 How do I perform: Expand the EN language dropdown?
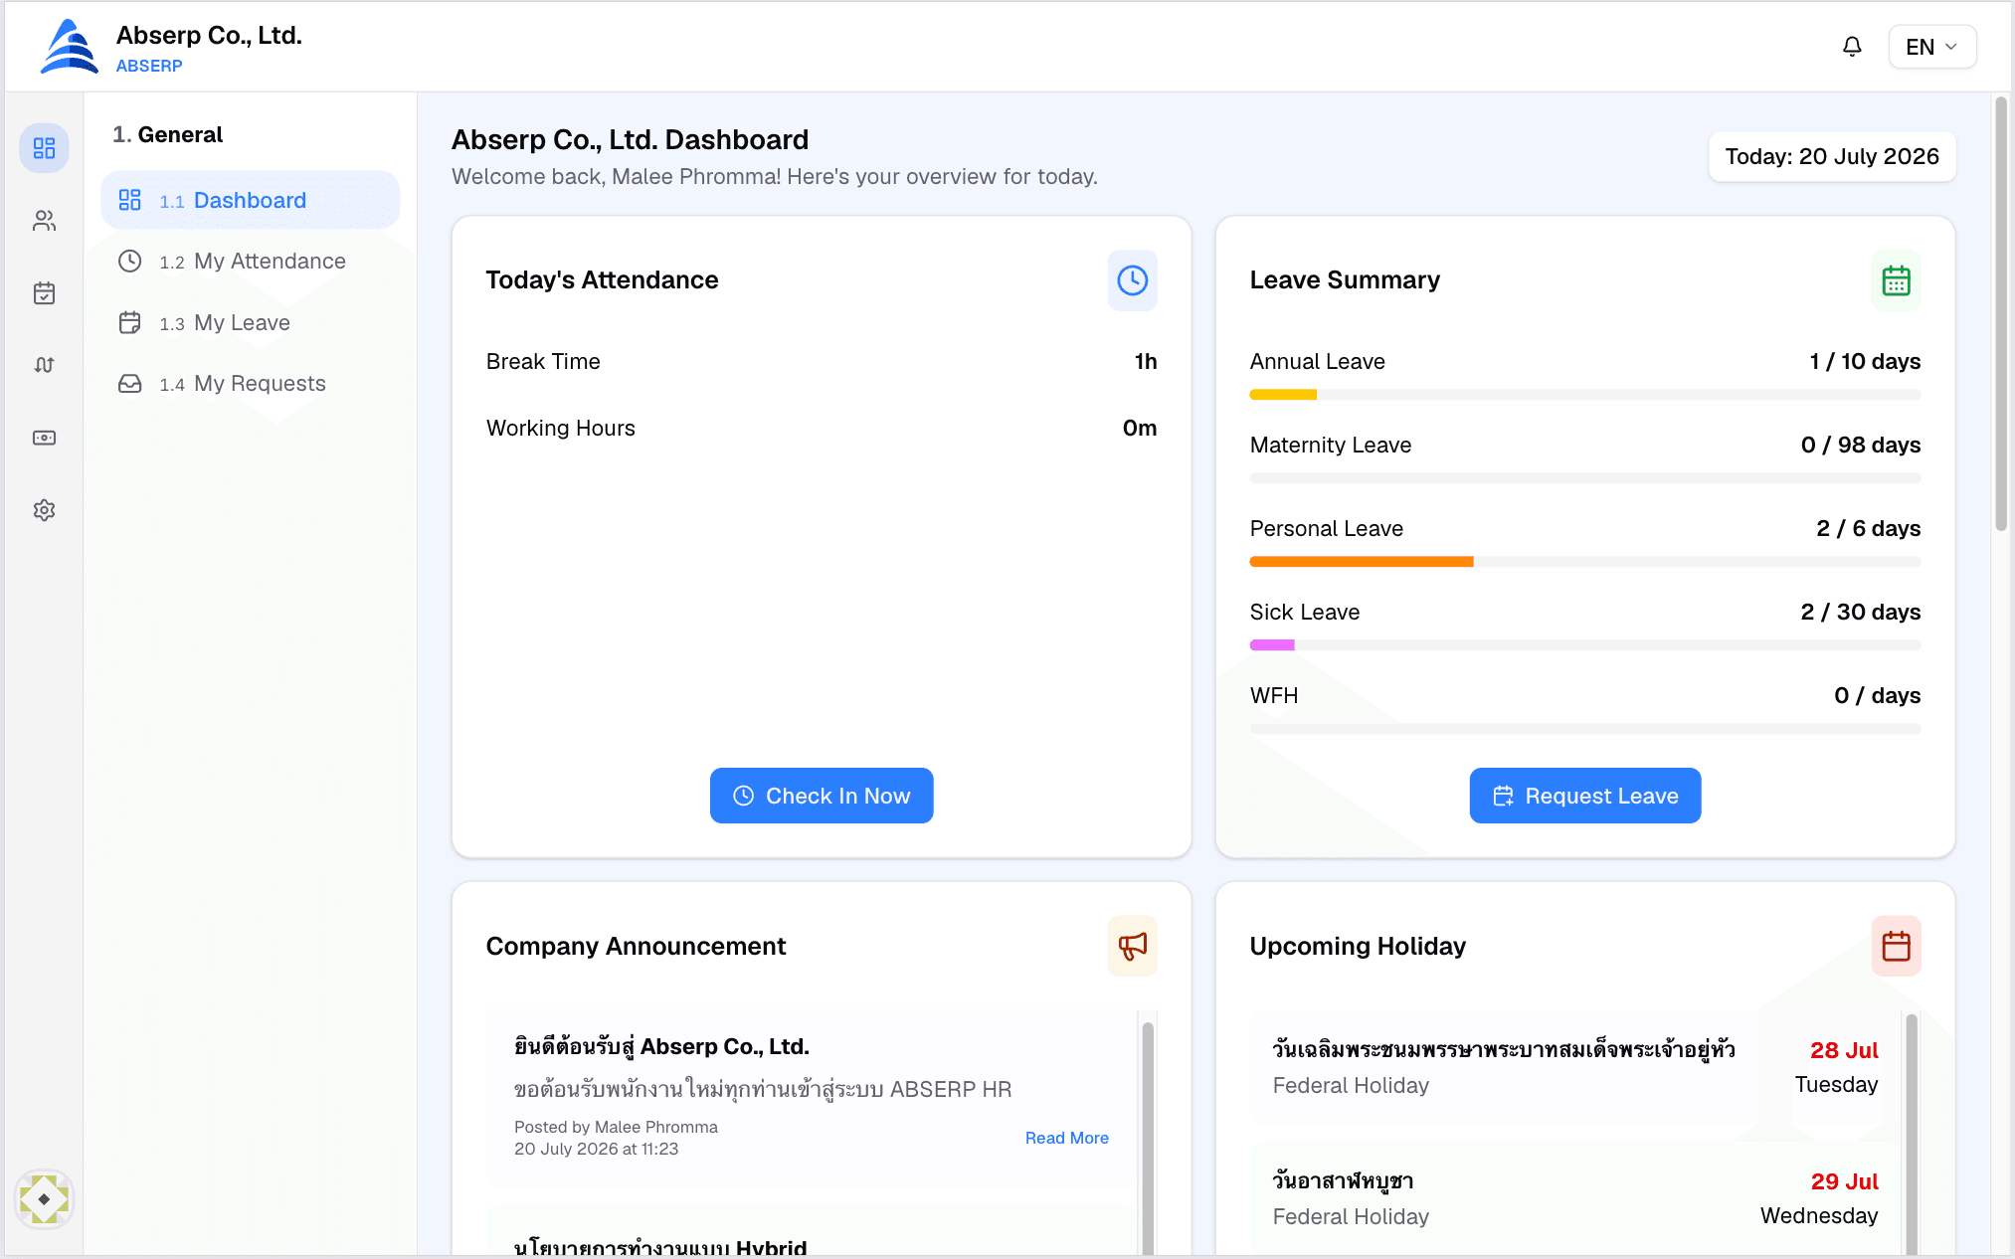click(x=1931, y=47)
